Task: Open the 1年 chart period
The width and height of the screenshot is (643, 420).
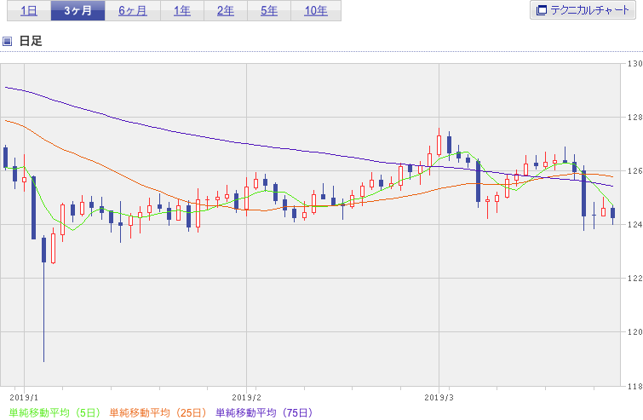Action: point(182,10)
